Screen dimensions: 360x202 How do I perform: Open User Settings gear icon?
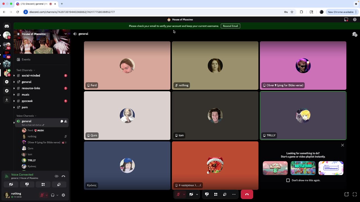coord(63,195)
